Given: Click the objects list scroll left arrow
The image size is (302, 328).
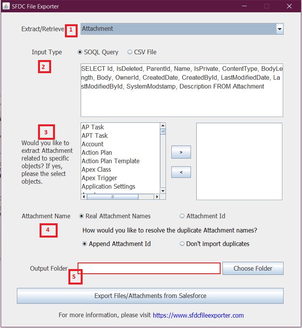Looking at the screenshot, I should 84,197.
